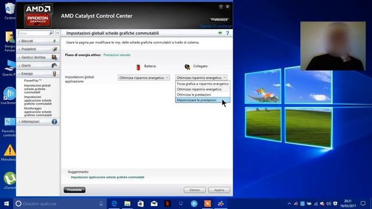Click the Elimina button
The width and height of the screenshot is (372, 209).
tap(195, 190)
